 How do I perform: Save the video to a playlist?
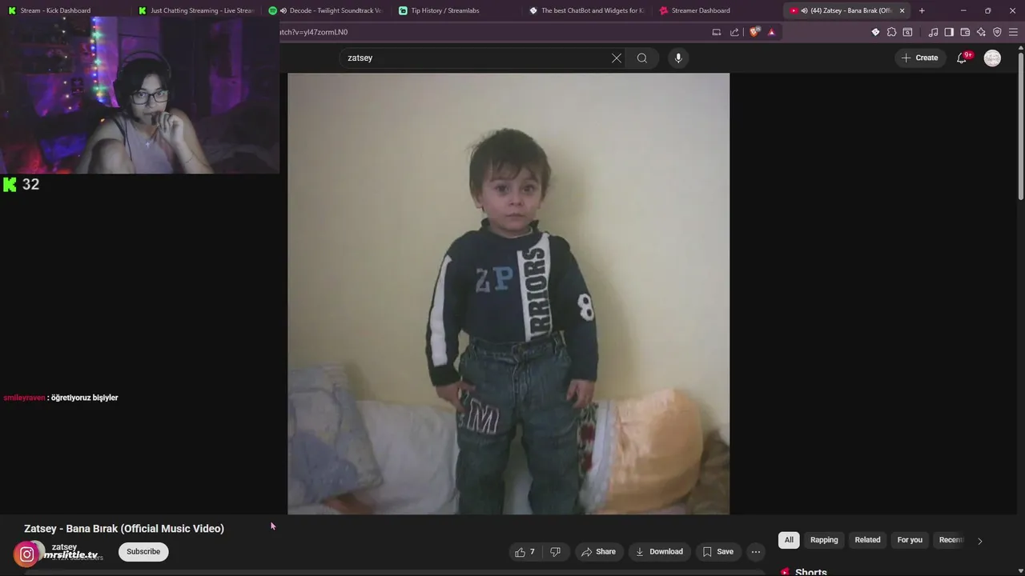pos(718,552)
